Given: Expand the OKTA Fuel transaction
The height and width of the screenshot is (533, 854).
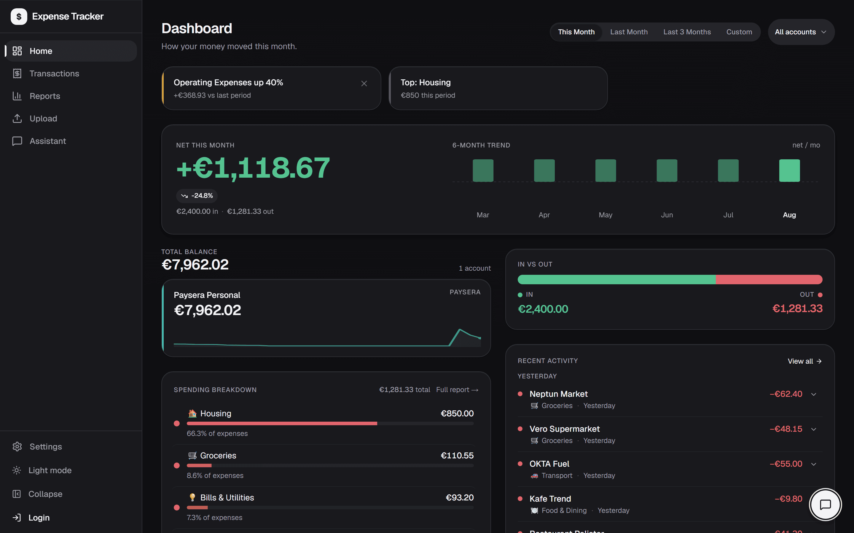Looking at the screenshot, I should [x=814, y=464].
